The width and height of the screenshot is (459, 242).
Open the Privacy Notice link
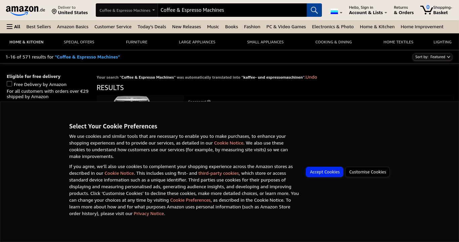pyautogui.click(x=149, y=213)
